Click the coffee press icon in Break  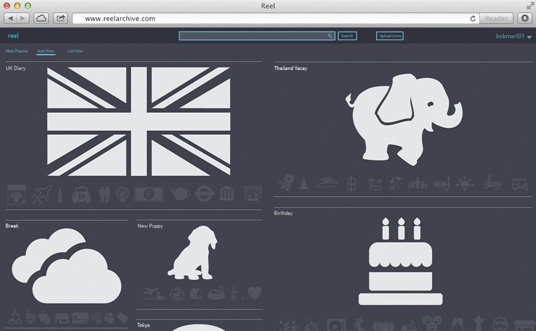point(15,317)
